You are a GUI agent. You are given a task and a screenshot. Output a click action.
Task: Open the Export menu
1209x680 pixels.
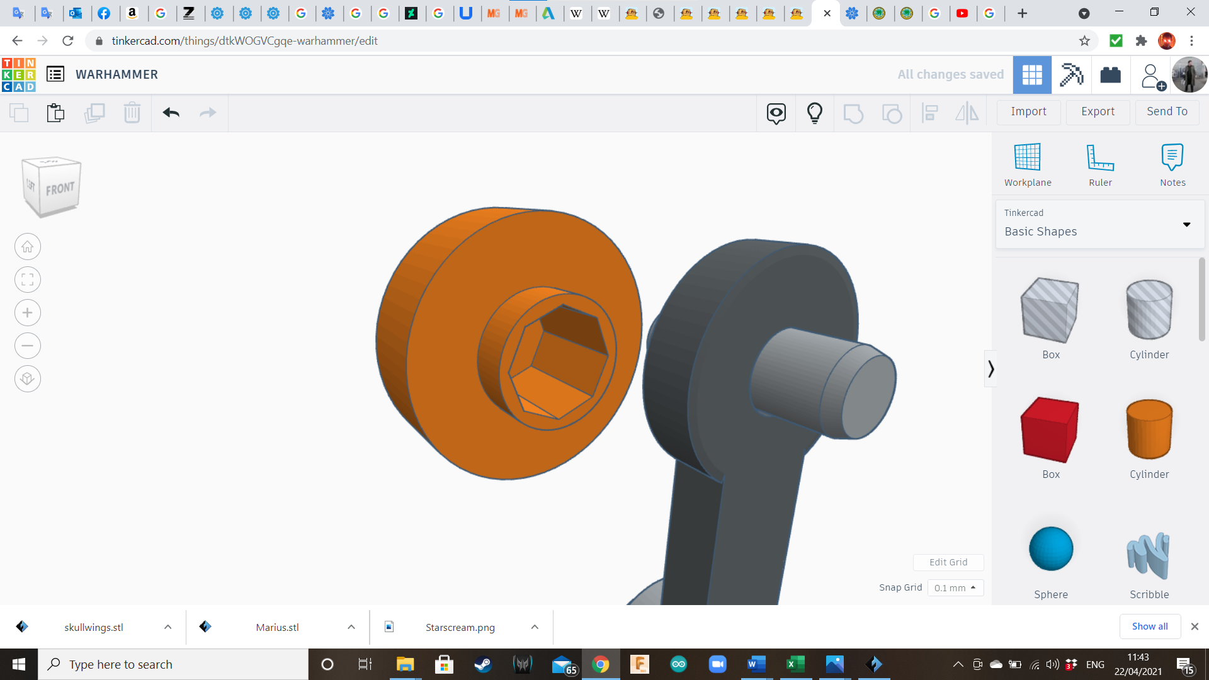click(1098, 111)
